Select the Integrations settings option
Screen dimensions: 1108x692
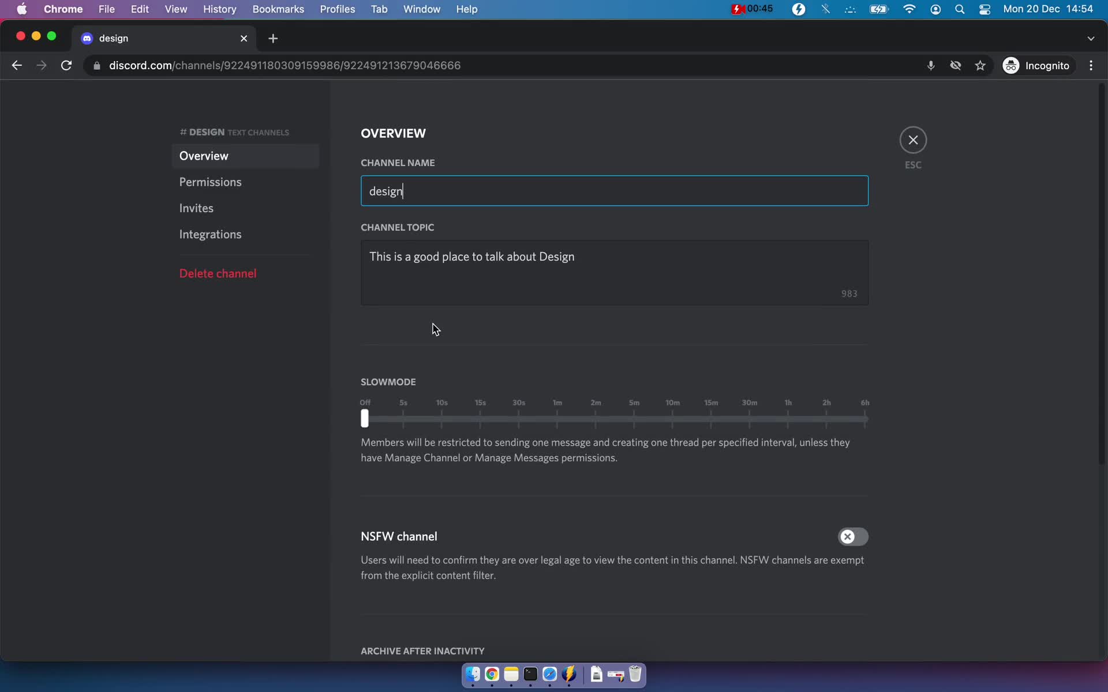(211, 234)
